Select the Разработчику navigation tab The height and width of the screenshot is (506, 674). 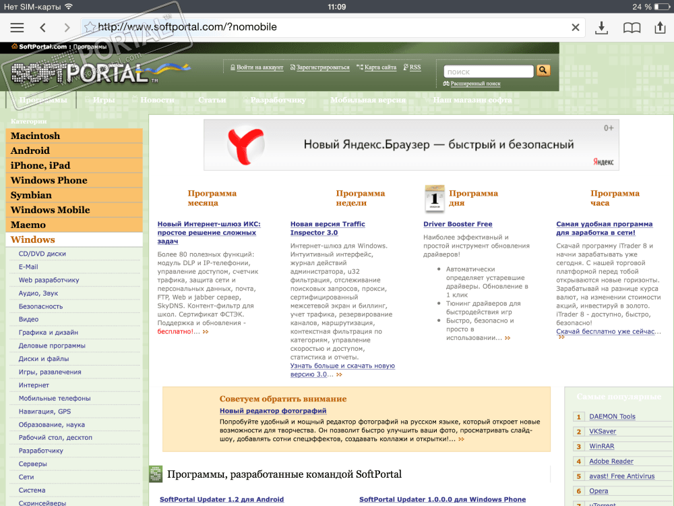point(278,100)
